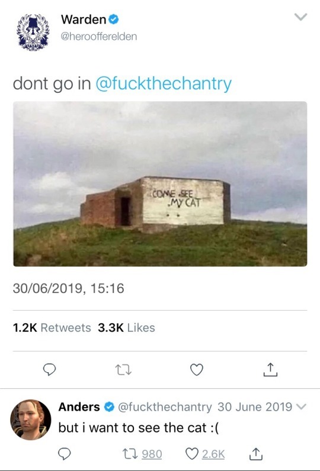The width and height of the screenshot is (320, 471).
Task: Click the Anders verified badge
Action: tap(109, 407)
